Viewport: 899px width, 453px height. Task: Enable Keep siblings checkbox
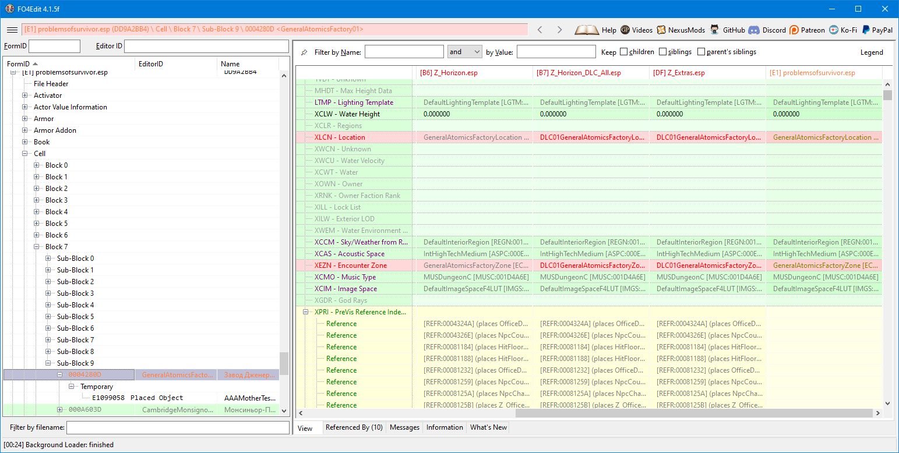663,52
